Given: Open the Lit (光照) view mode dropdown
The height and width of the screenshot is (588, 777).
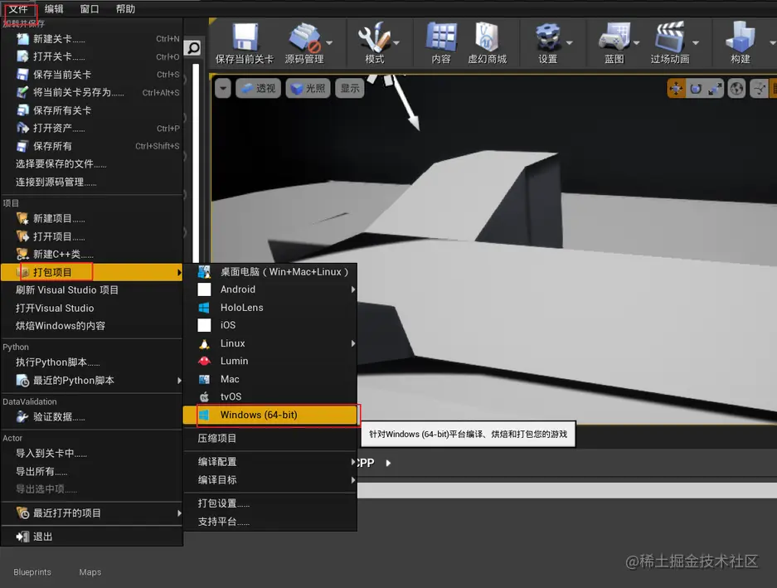Looking at the screenshot, I should 308,88.
